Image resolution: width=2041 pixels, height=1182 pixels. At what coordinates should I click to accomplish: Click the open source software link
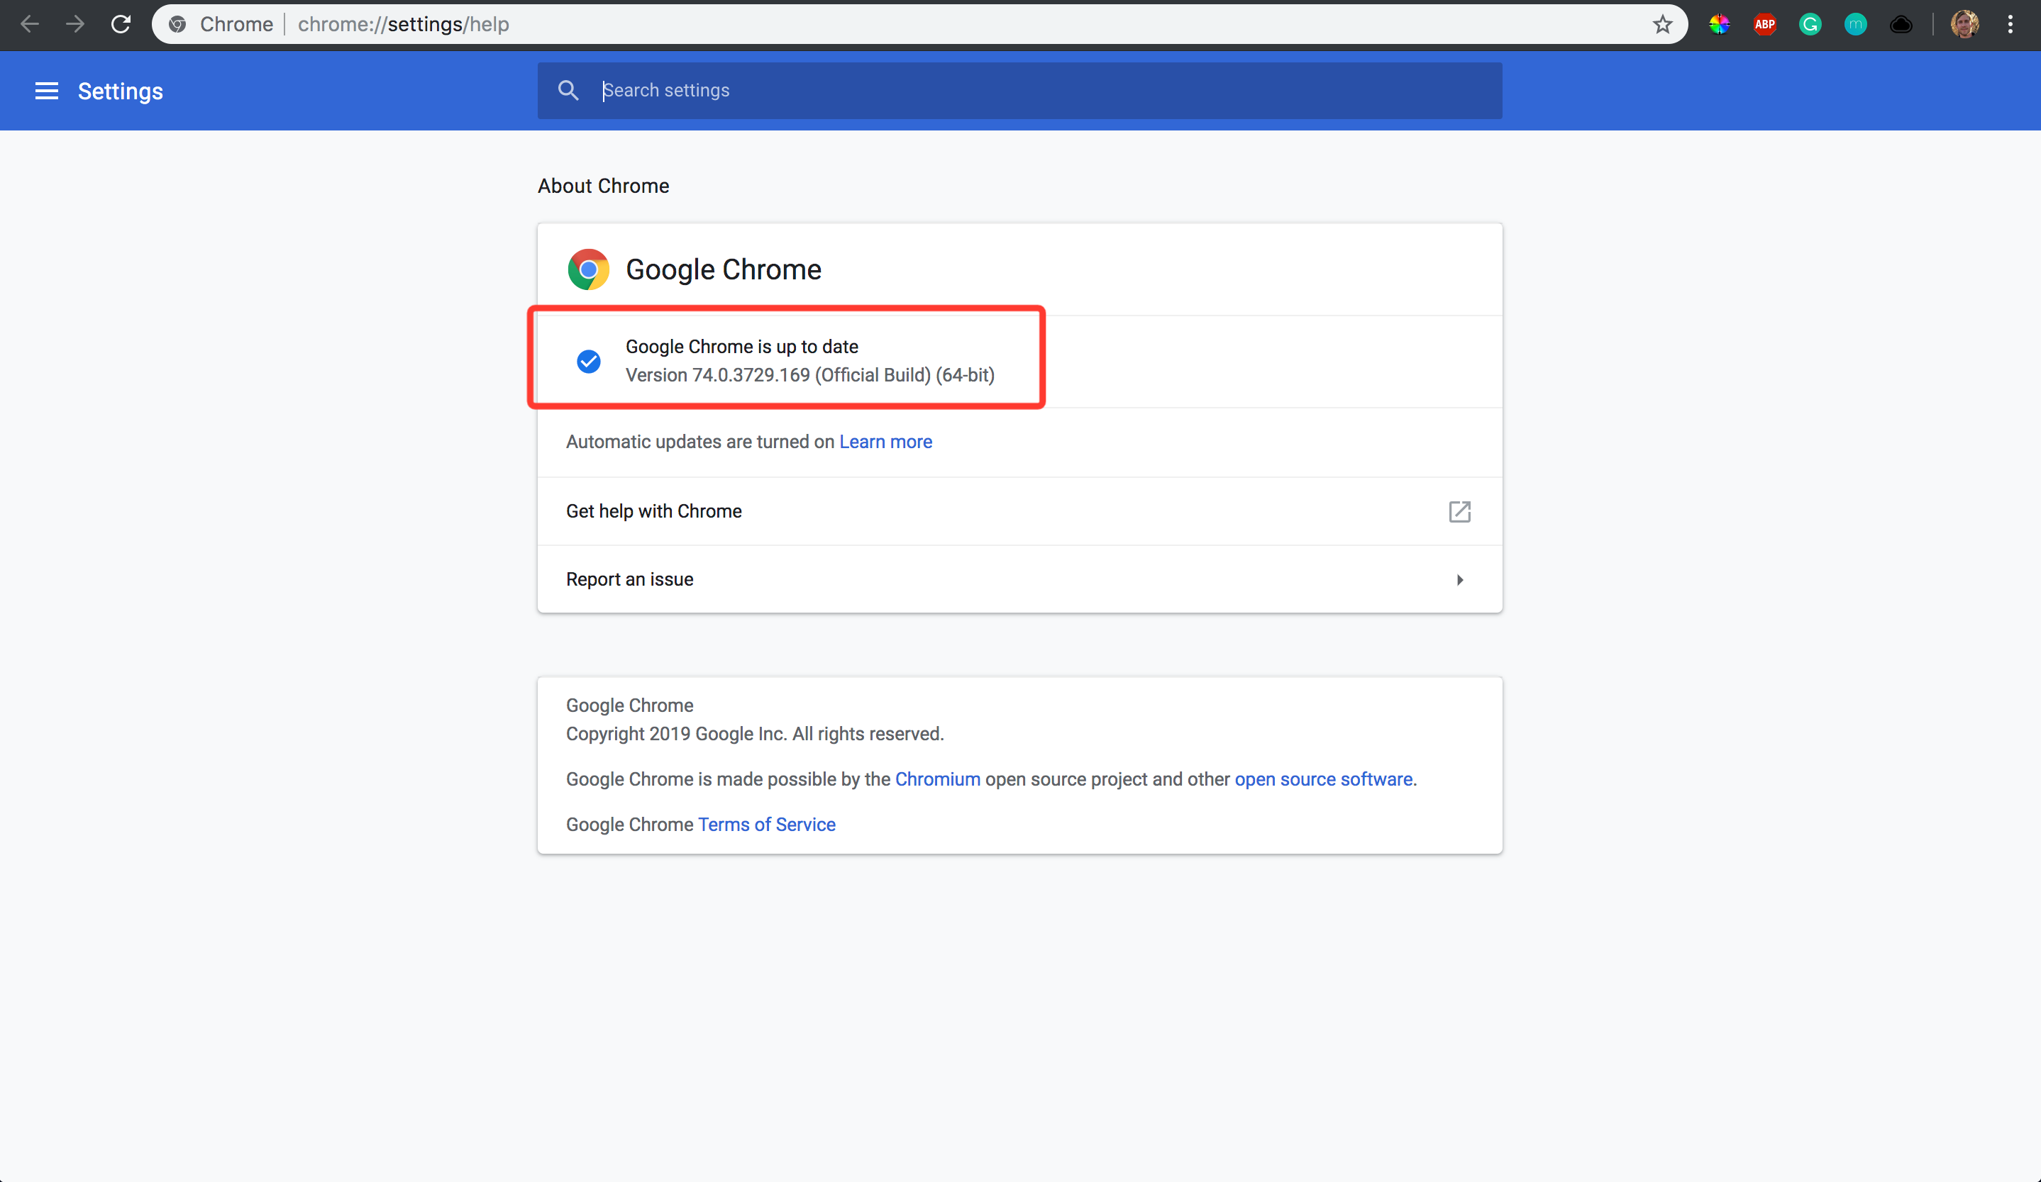coord(1323,778)
